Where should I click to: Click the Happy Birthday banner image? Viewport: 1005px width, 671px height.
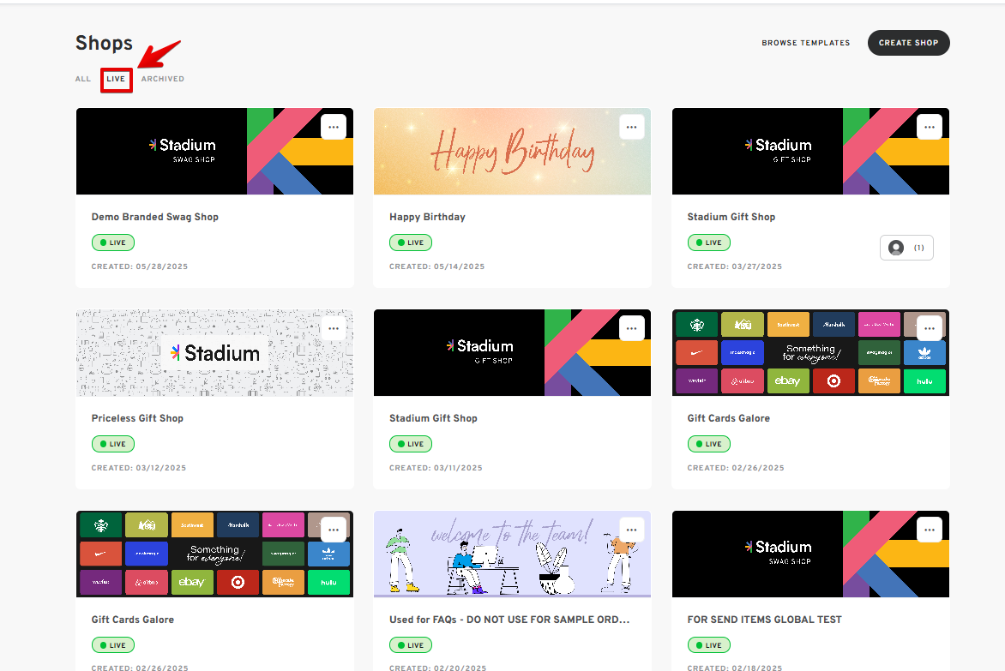tap(512, 152)
